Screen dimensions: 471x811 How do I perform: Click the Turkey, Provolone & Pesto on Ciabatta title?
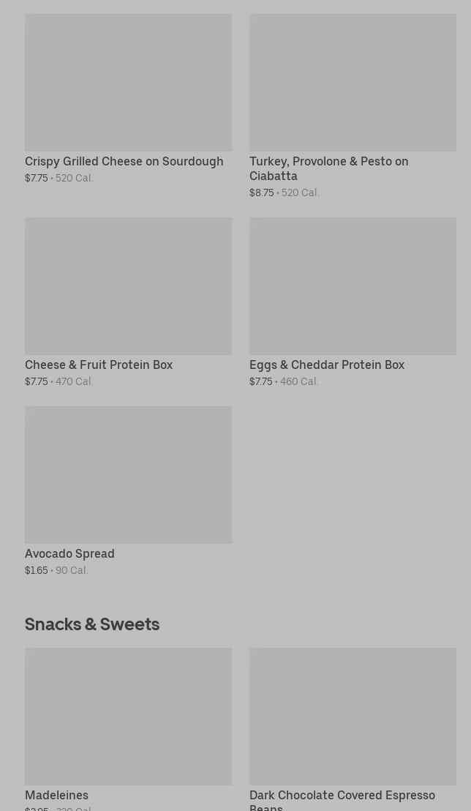point(328,168)
